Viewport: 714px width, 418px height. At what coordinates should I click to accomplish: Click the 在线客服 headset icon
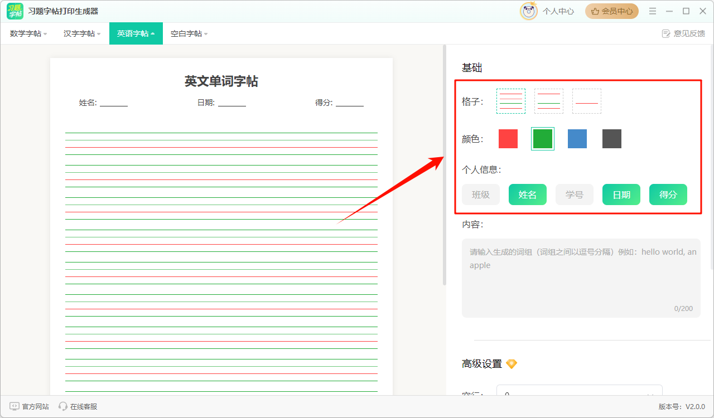63,407
